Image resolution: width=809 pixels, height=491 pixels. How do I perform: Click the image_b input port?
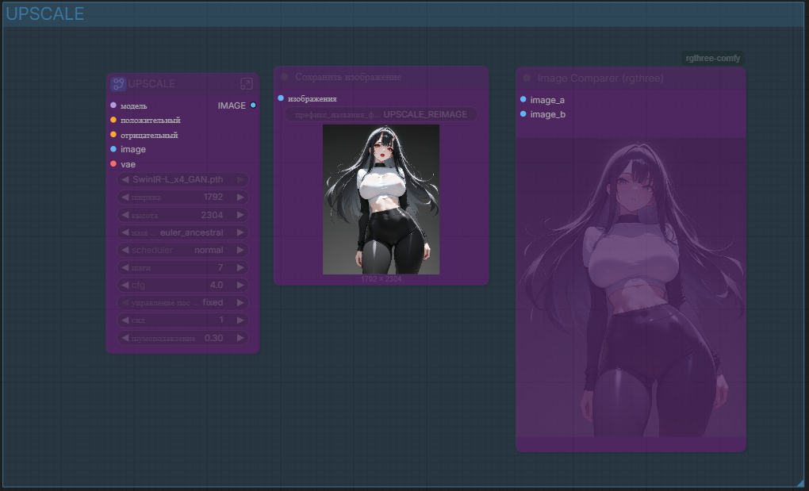coord(523,114)
